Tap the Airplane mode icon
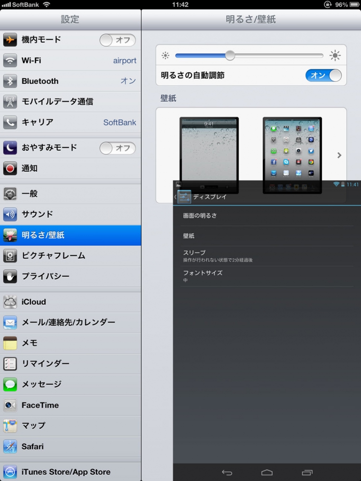The width and height of the screenshot is (361, 481). click(10, 40)
